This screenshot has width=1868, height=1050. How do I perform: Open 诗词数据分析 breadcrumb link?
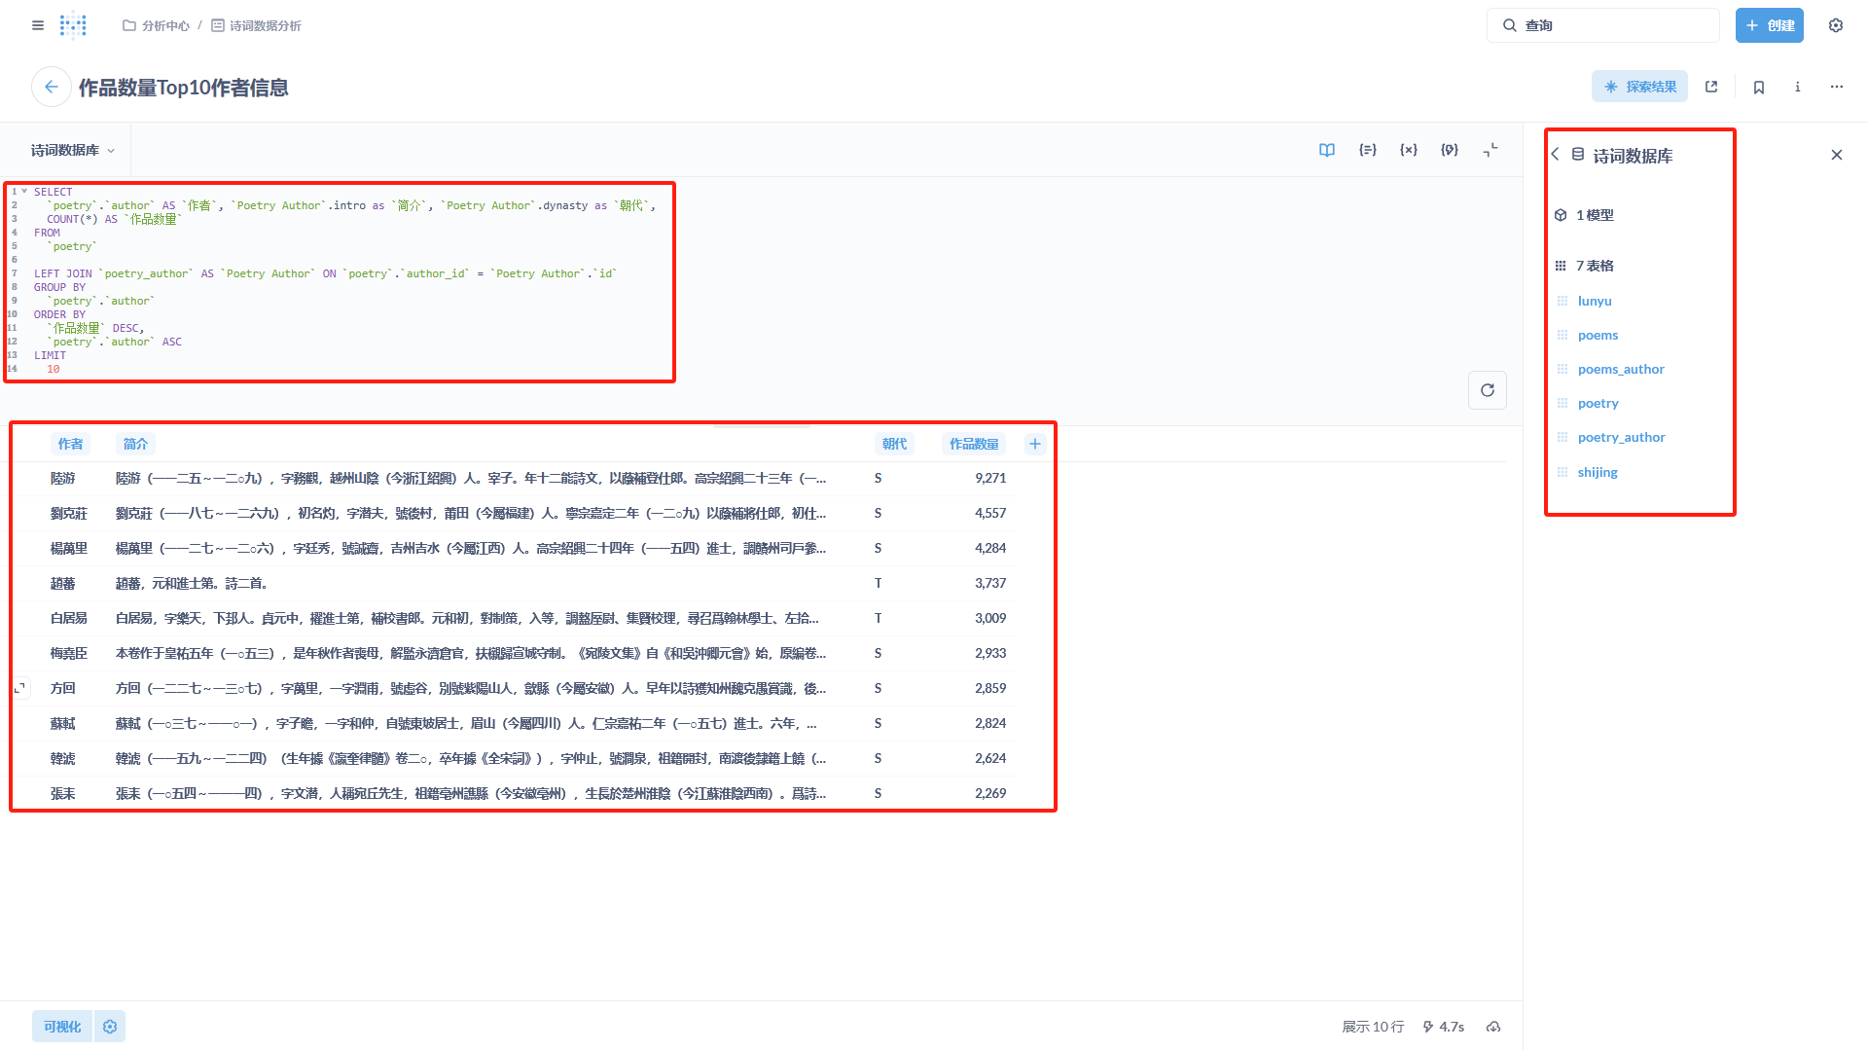(256, 25)
